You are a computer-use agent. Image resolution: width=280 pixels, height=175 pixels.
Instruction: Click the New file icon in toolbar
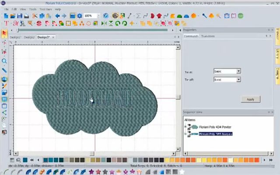pos(6,16)
